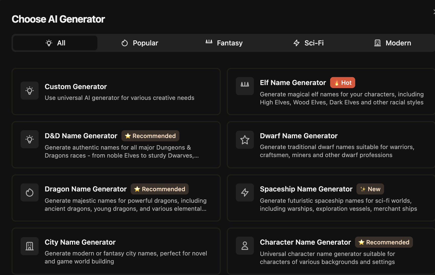Click the castle icon beside Elf Name Generator
The height and width of the screenshot is (275, 435).
point(245,86)
